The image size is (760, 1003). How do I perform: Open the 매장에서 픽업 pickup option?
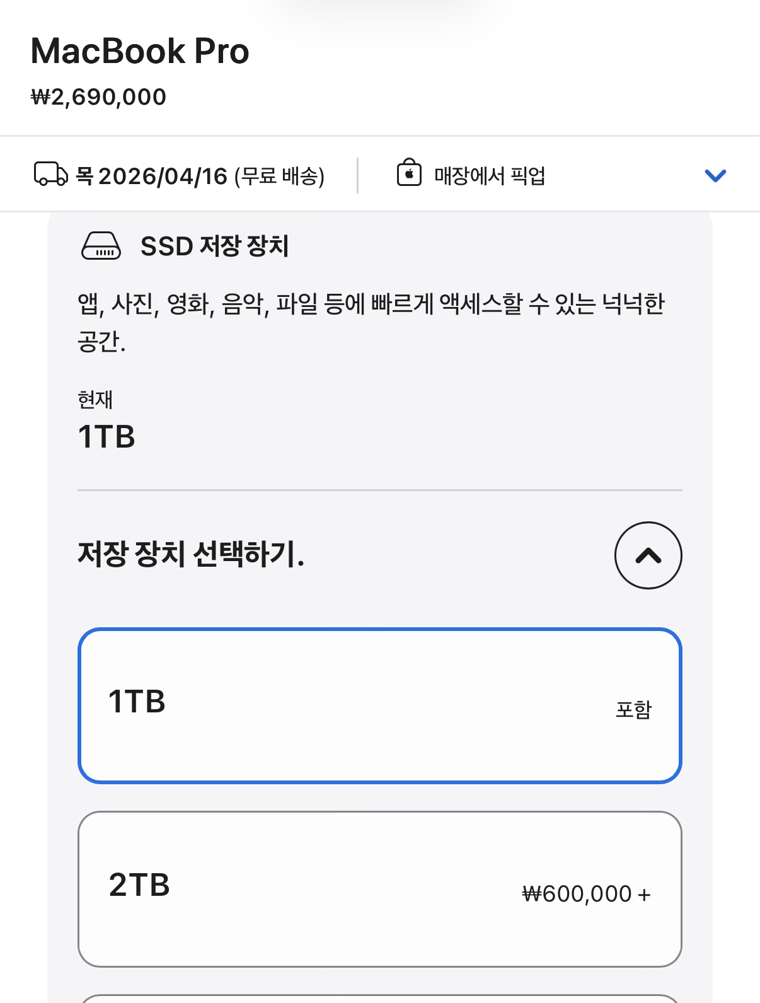489,175
